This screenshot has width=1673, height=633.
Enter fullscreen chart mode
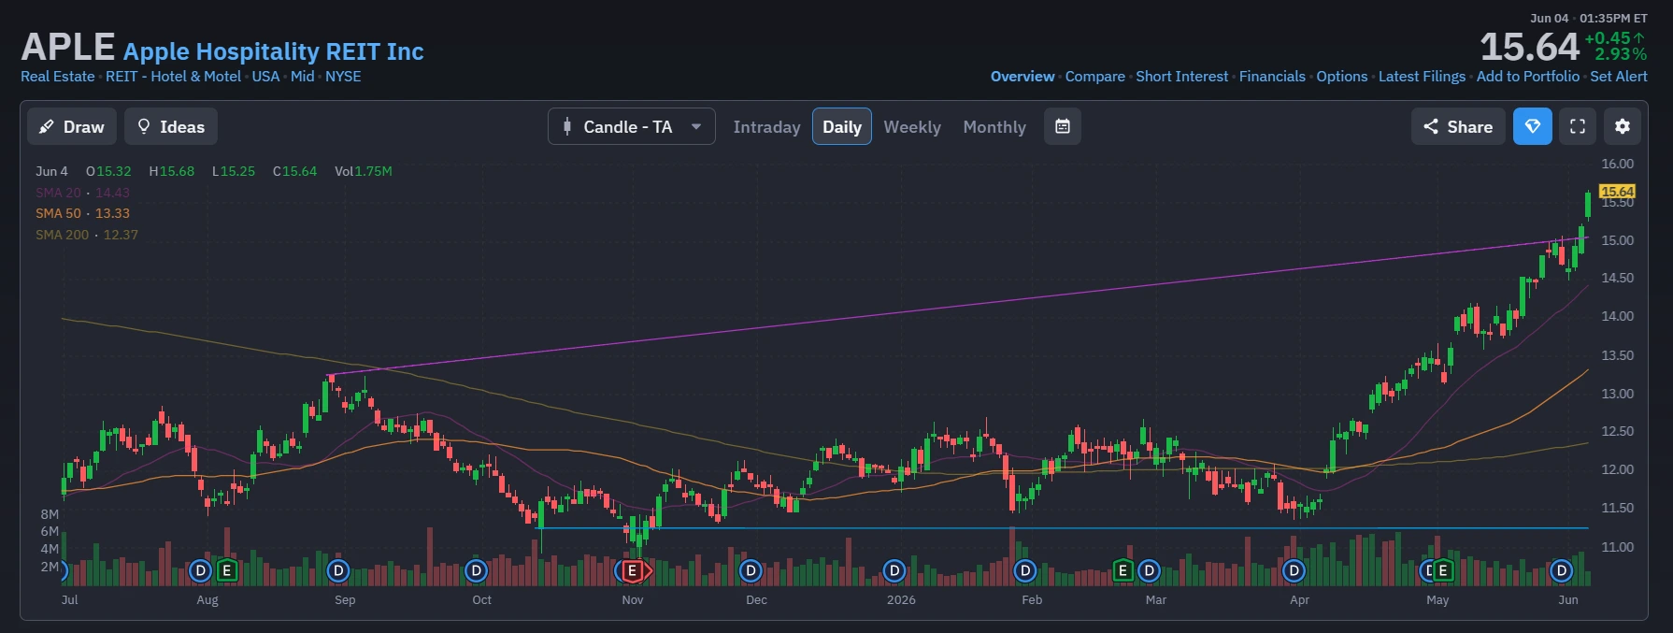[1578, 126]
